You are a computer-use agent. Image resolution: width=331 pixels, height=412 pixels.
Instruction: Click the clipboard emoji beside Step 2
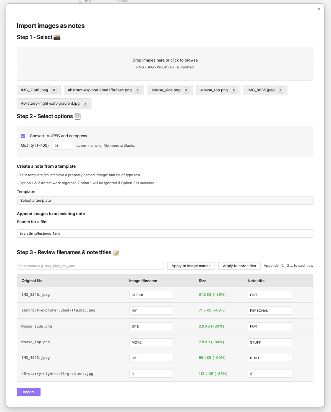click(78, 116)
